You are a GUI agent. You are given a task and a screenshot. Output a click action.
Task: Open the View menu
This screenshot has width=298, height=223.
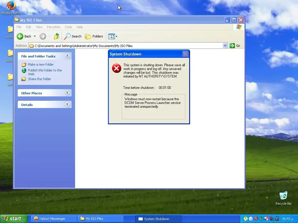39,27
